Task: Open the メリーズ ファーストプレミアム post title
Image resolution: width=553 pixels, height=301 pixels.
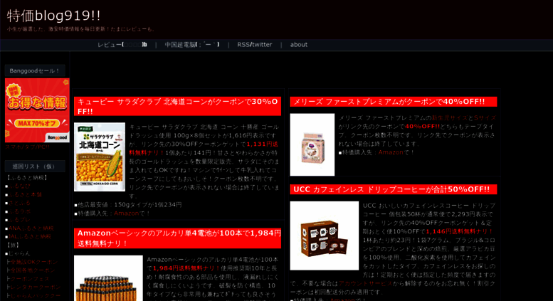Action: point(394,102)
